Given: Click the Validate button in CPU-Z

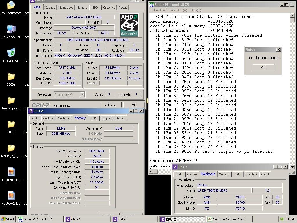Looking at the screenshot, I should point(110,105).
